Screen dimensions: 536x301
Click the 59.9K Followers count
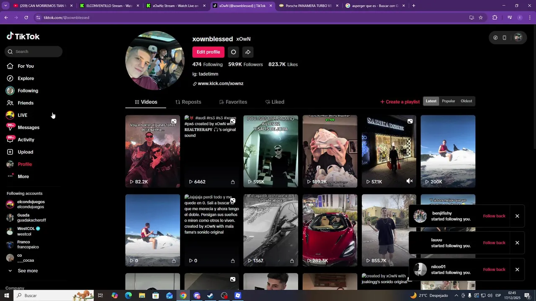(x=245, y=64)
